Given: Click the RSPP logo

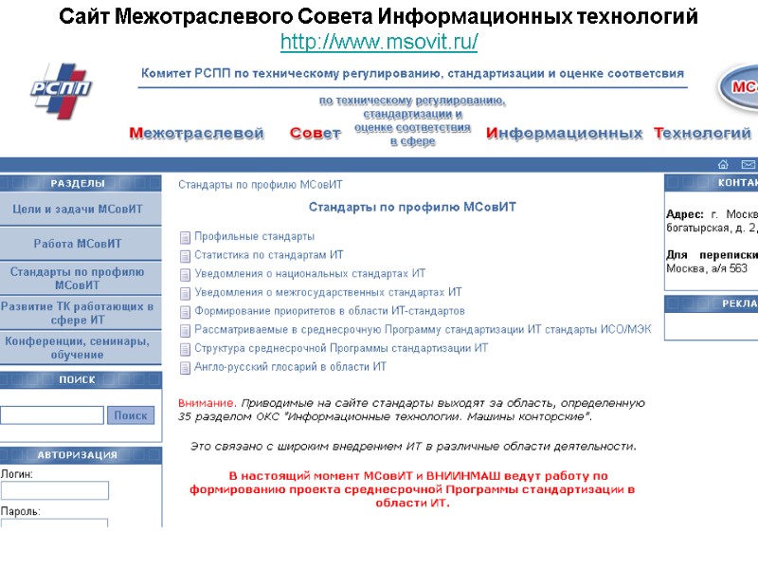Looking at the screenshot, I should coord(61,90).
